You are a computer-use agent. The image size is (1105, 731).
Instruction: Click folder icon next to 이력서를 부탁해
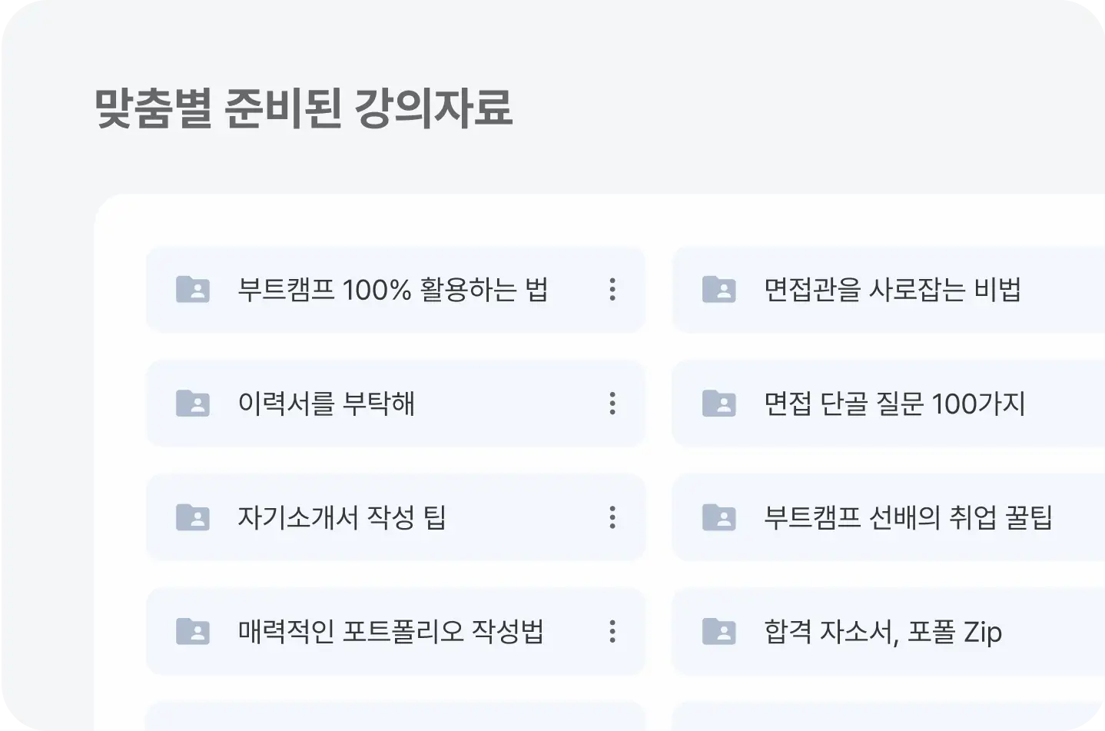pos(193,404)
